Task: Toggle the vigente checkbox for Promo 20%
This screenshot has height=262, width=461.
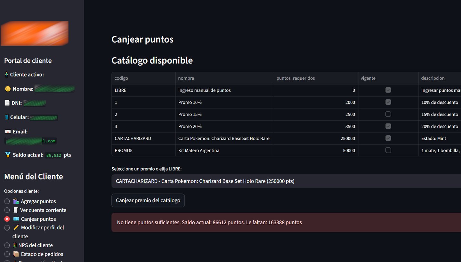Action: point(388,126)
